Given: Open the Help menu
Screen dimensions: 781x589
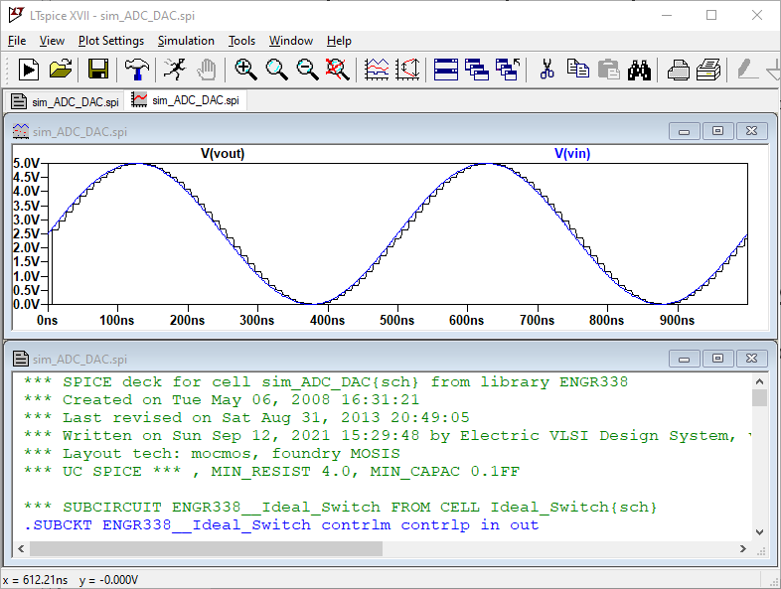Looking at the screenshot, I should (x=339, y=41).
